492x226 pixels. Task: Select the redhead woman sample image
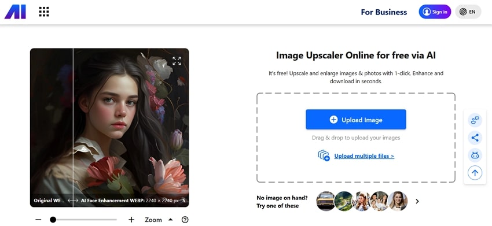pos(361,201)
